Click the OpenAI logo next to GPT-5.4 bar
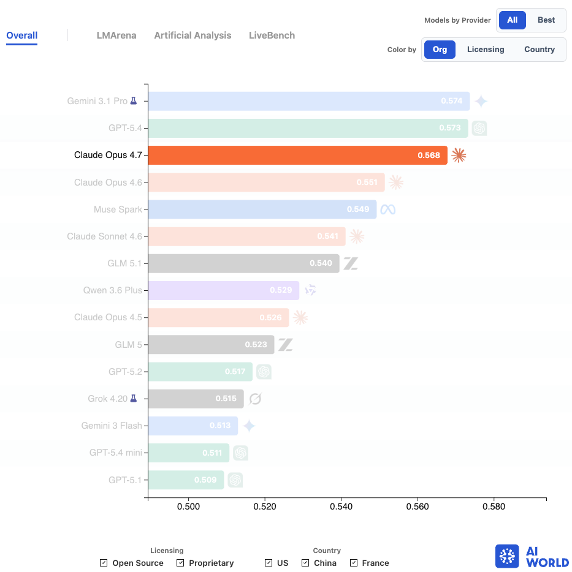This screenshot has width=572, height=572. tap(479, 128)
